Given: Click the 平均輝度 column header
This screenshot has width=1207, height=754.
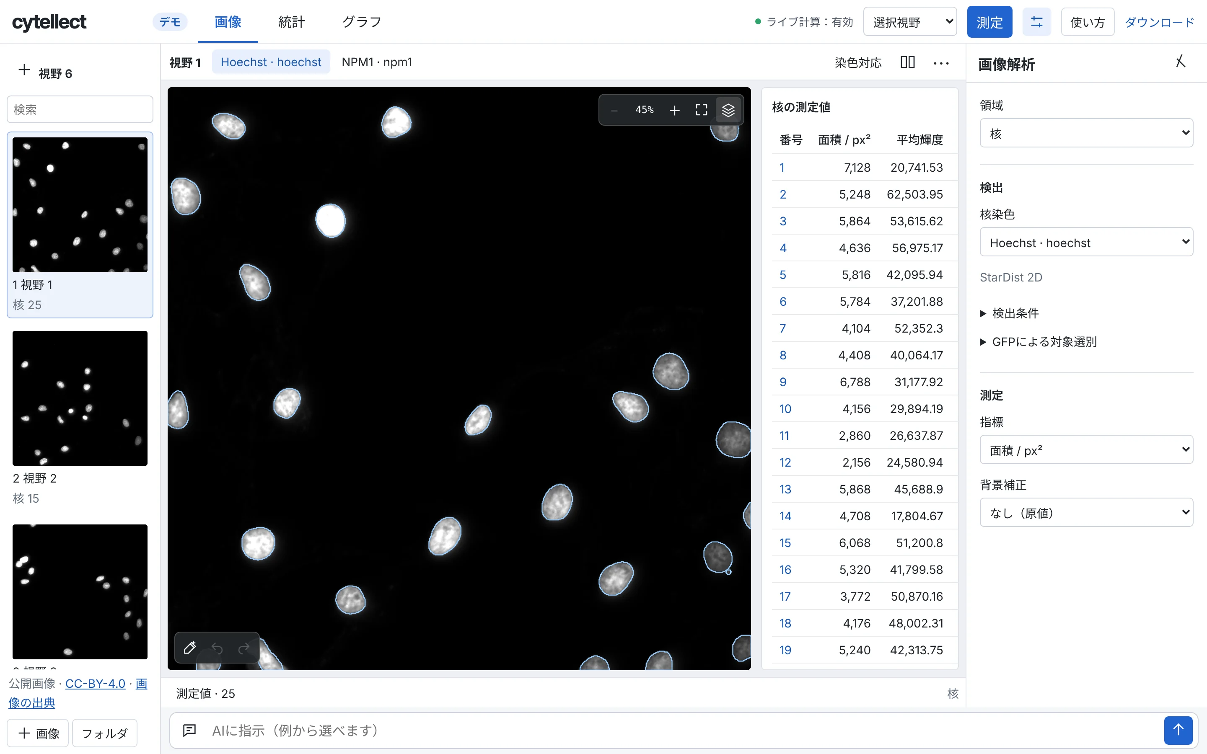Looking at the screenshot, I should (x=919, y=140).
